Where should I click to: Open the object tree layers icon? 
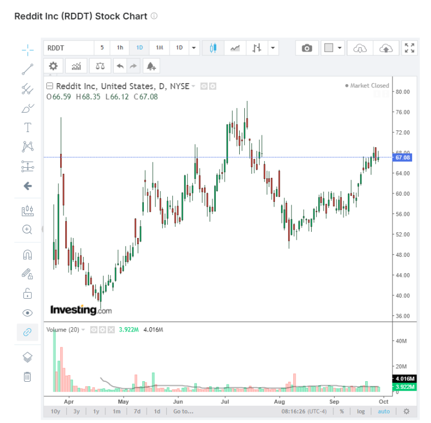27,357
